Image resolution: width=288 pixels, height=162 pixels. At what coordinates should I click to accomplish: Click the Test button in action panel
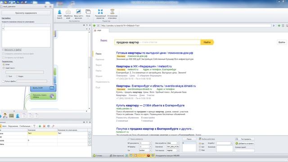tap(245, 139)
